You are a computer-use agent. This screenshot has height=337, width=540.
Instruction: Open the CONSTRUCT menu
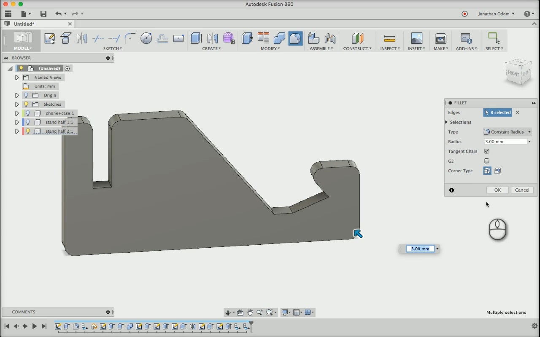pyautogui.click(x=357, y=48)
